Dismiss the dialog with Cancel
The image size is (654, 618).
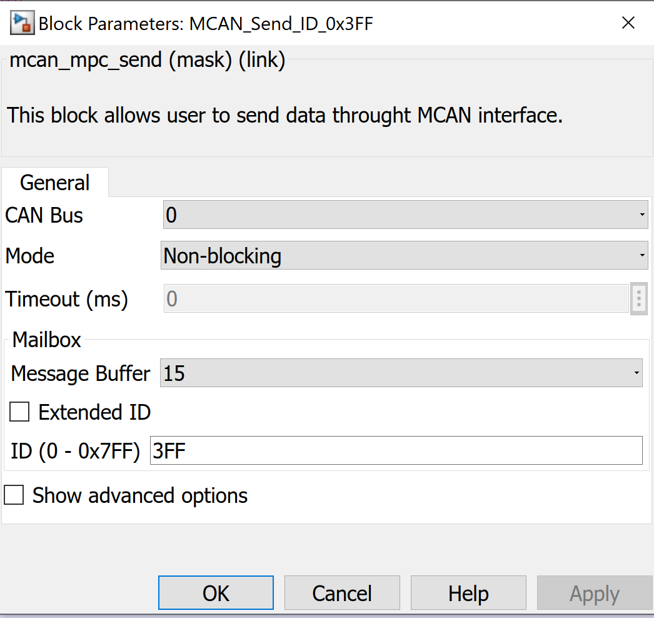tap(342, 592)
